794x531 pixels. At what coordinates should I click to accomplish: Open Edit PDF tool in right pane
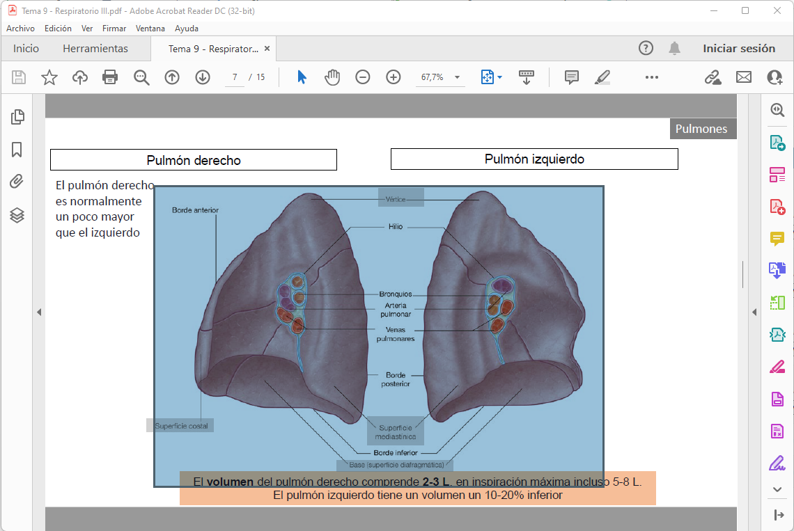(x=777, y=175)
